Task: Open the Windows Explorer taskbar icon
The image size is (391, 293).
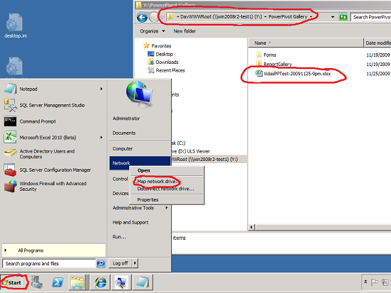Action: point(77,282)
